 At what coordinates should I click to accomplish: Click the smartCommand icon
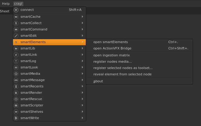point(16,30)
